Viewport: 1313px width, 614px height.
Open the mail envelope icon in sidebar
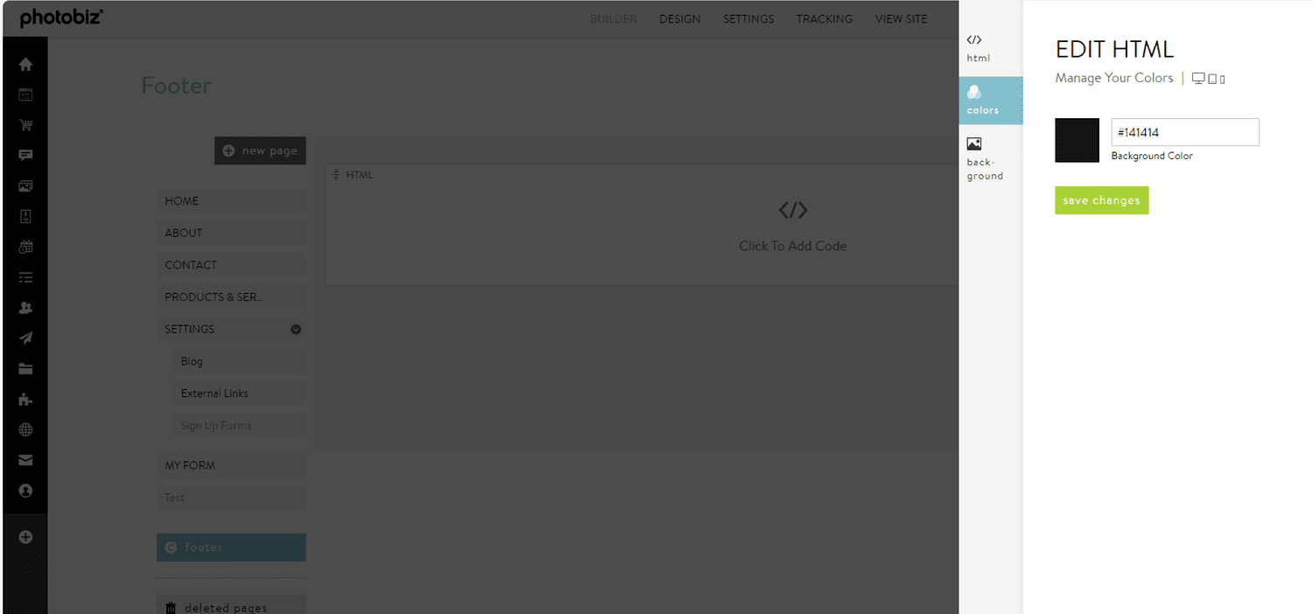pyautogui.click(x=25, y=460)
